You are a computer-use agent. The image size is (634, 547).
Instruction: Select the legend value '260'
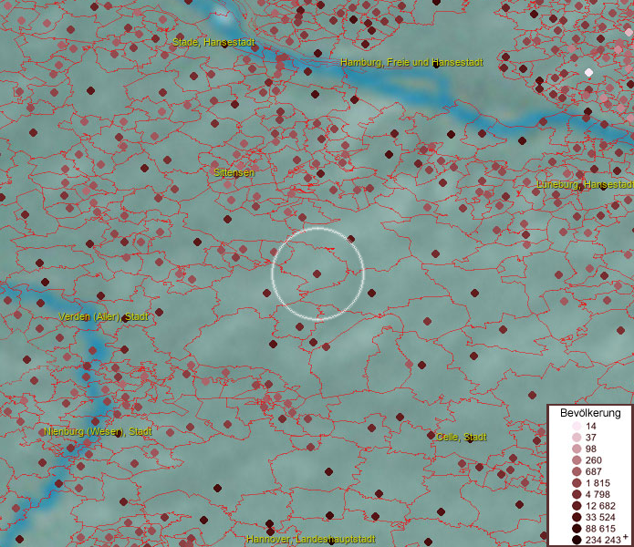click(594, 460)
